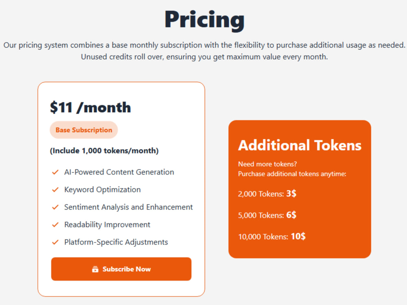Click the Need more tokens? text

tap(267, 164)
